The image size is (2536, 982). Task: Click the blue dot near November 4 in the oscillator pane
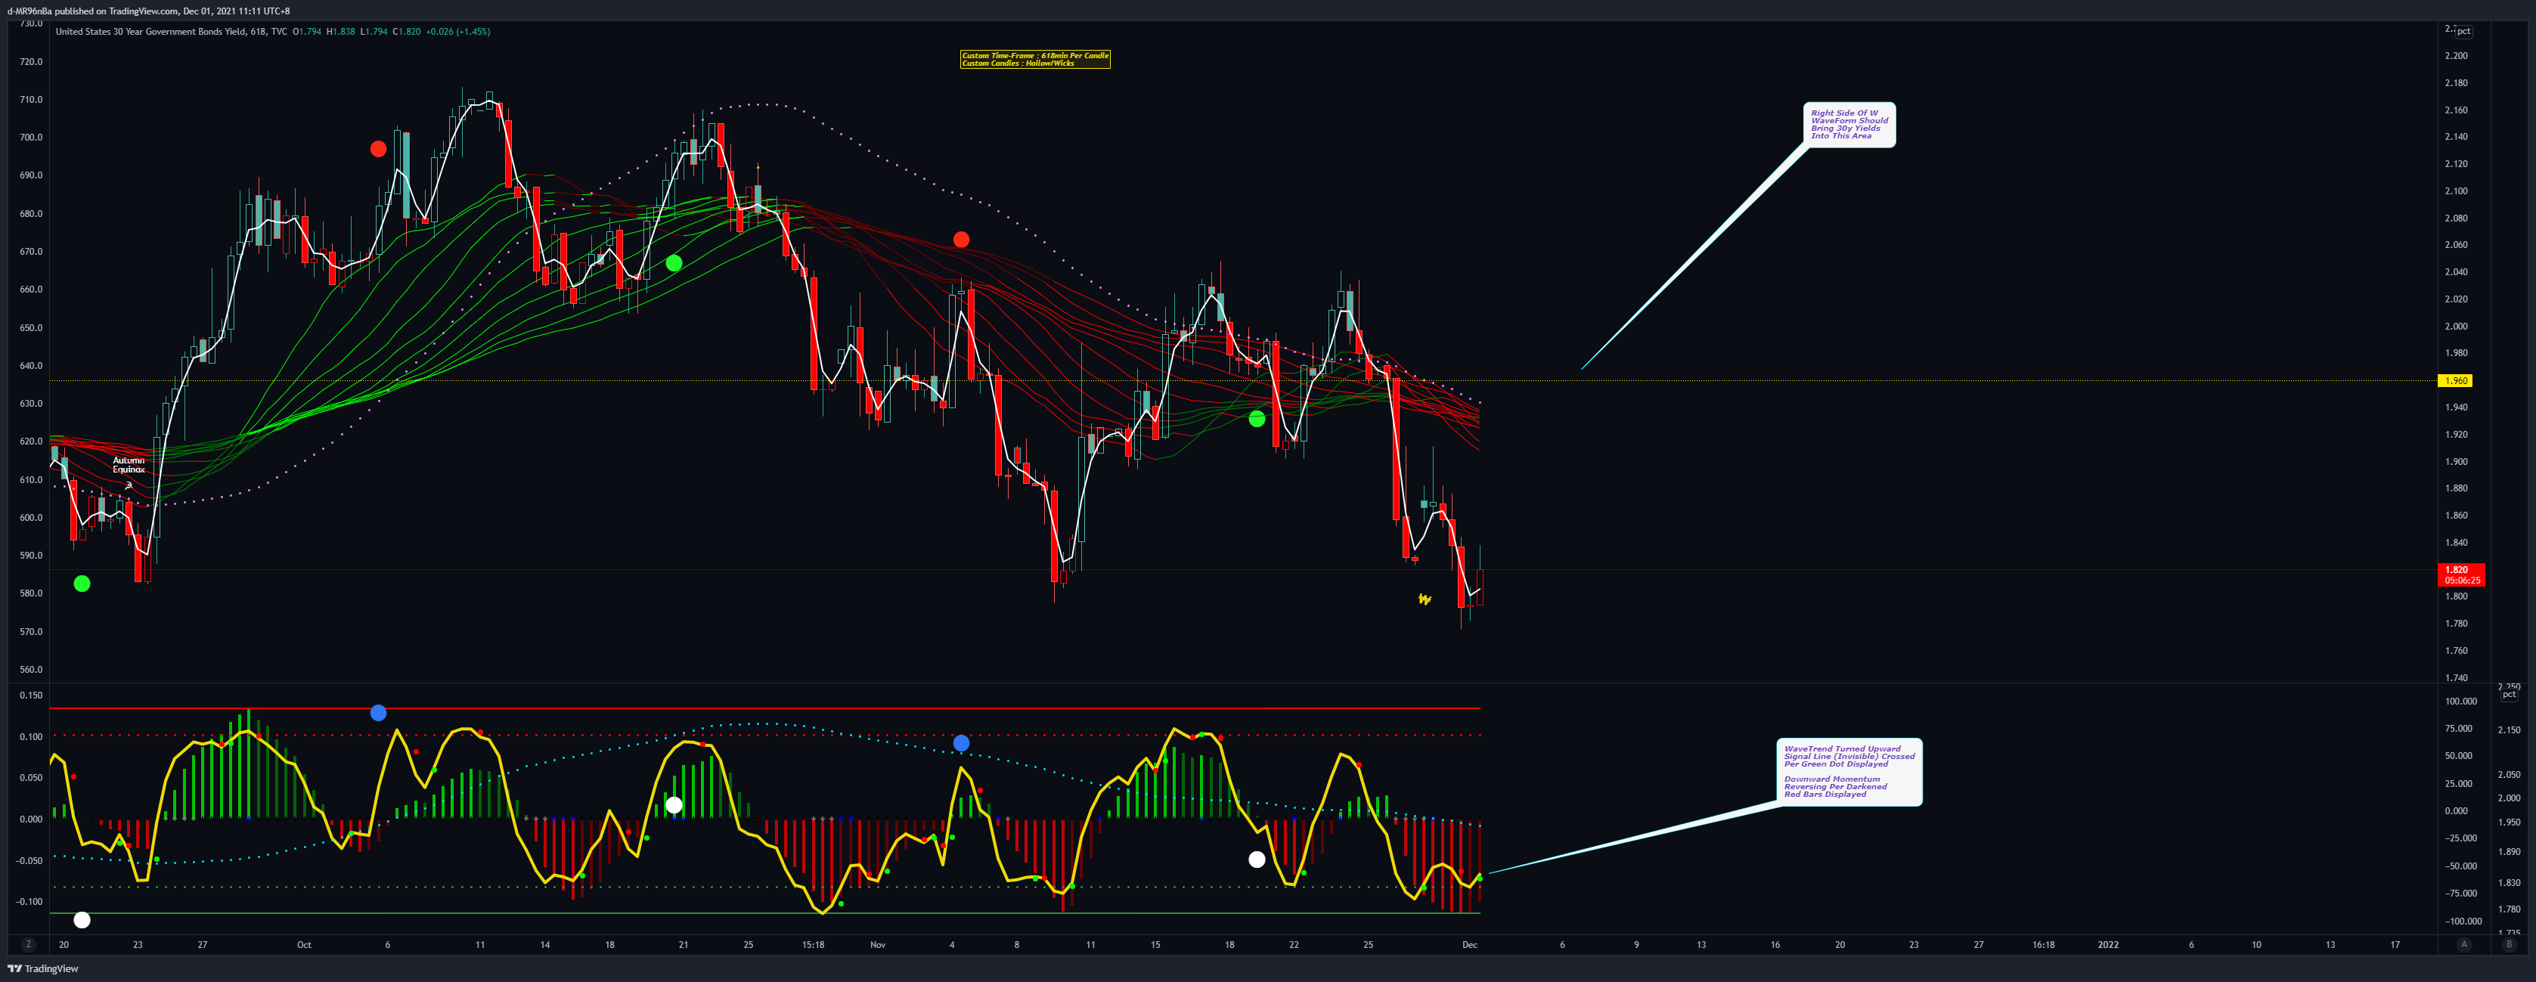coord(961,743)
